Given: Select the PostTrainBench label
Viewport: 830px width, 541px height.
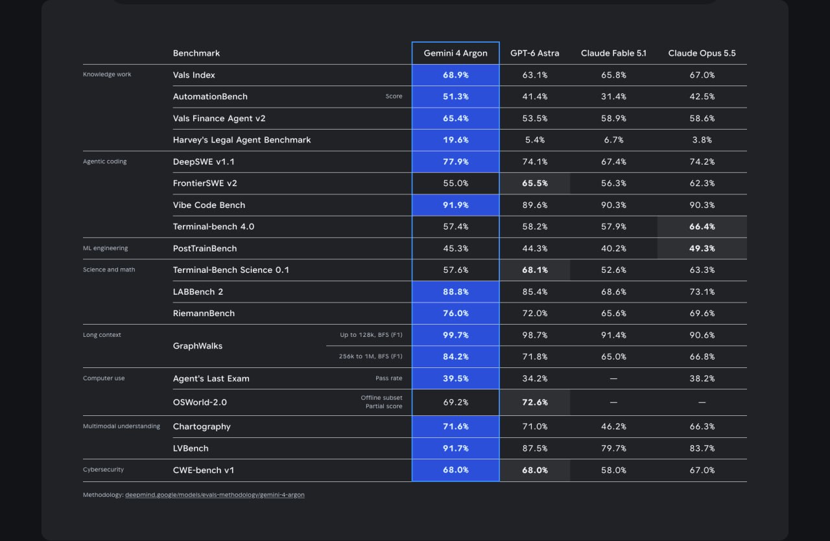Looking at the screenshot, I should 205,249.
